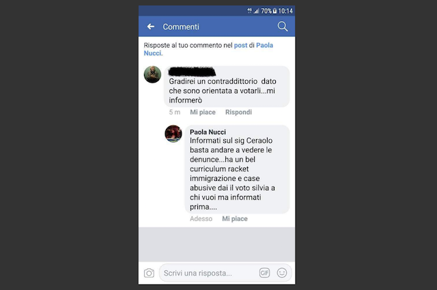This screenshot has height=290, width=437.
Task: Like Paola Nucci's reply with Mi piace
Action: point(235,218)
